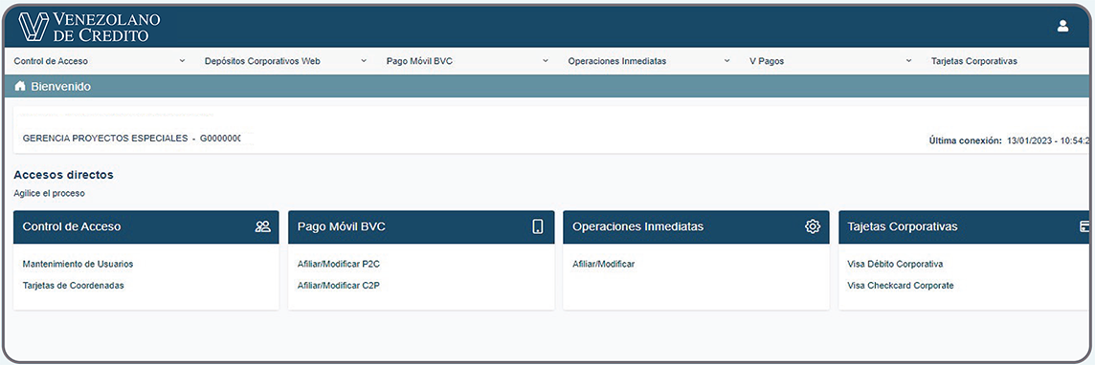Expand the Depósitos Corporativos Web chevron

coord(364,61)
